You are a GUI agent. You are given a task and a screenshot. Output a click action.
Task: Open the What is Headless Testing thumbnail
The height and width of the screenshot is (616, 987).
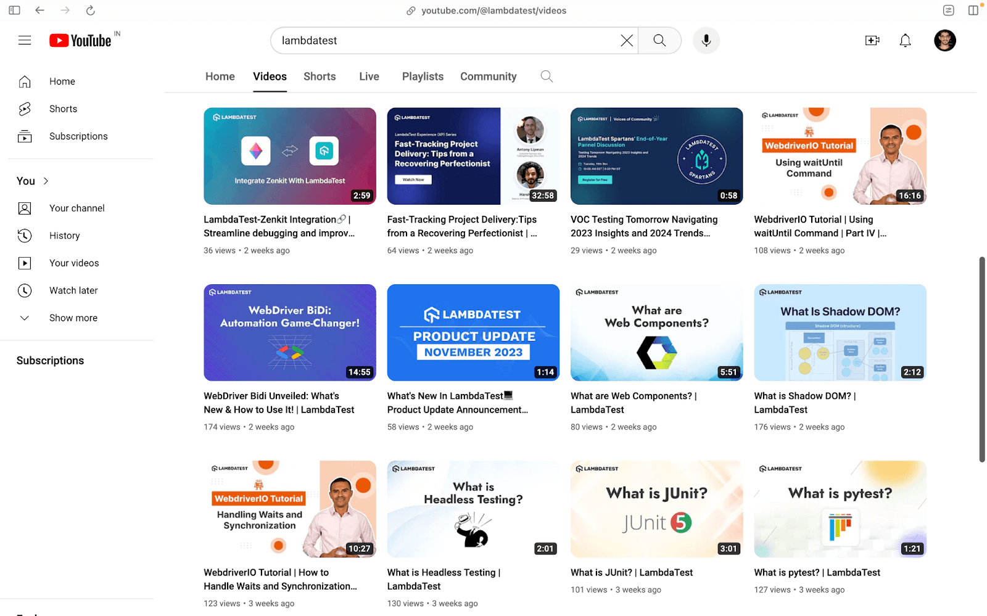pyautogui.click(x=473, y=509)
